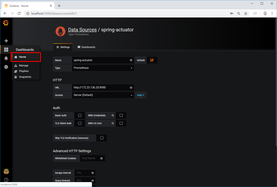Click the Prometheus flame logo
The image size is (277, 187).
[60, 31]
